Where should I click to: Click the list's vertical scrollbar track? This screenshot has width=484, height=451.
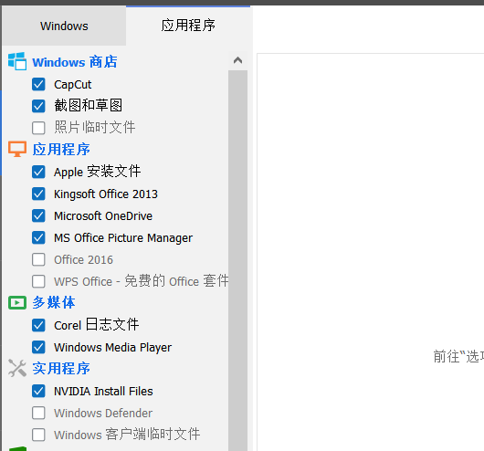click(x=237, y=260)
